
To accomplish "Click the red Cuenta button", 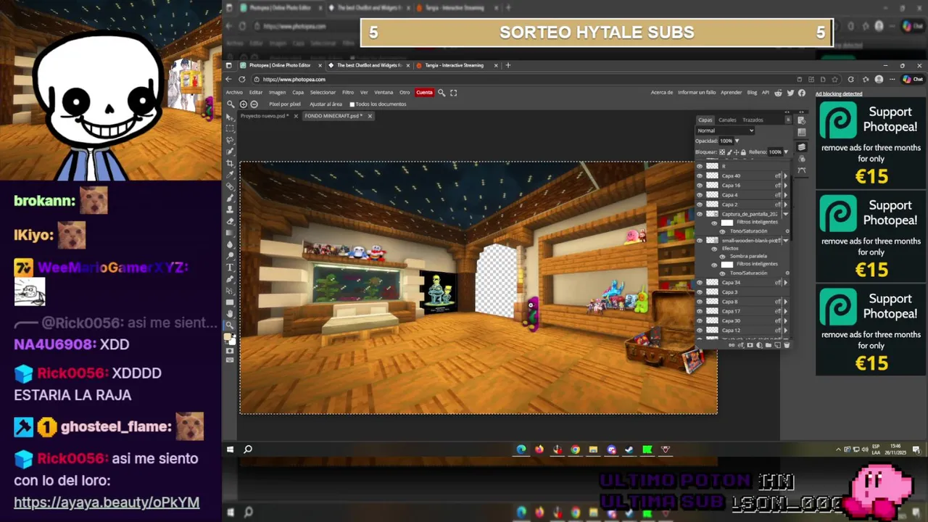I will click(424, 92).
